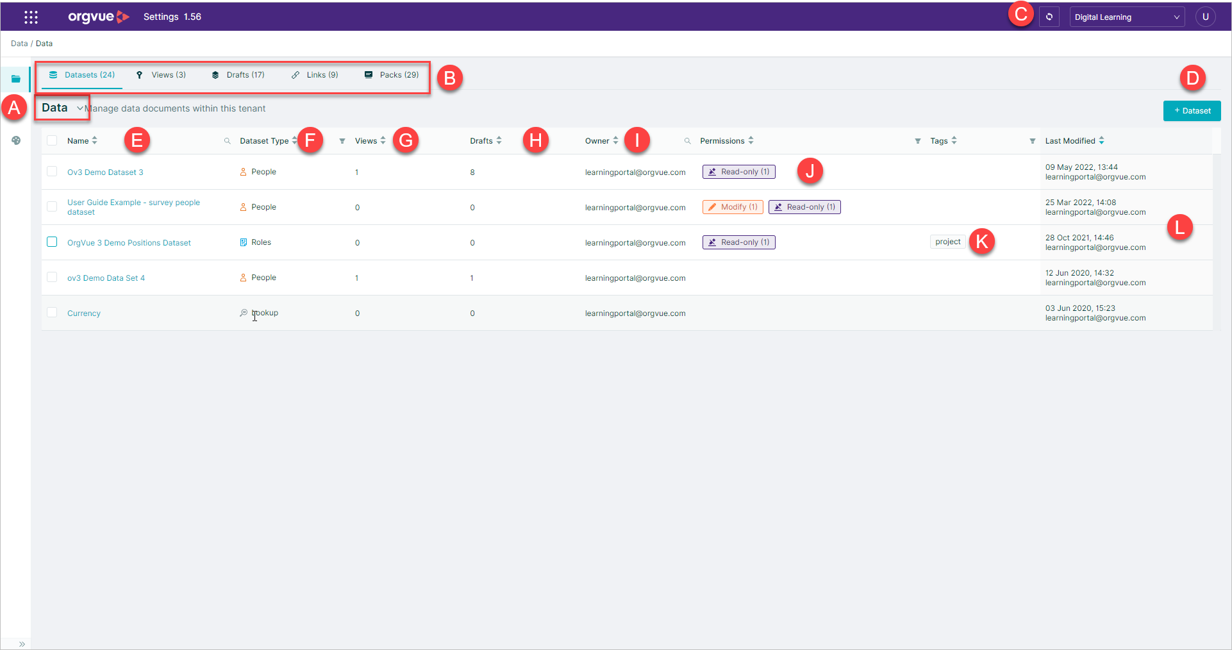Switch to the Datasets (24) tab
The width and height of the screenshot is (1232, 650).
(82, 75)
